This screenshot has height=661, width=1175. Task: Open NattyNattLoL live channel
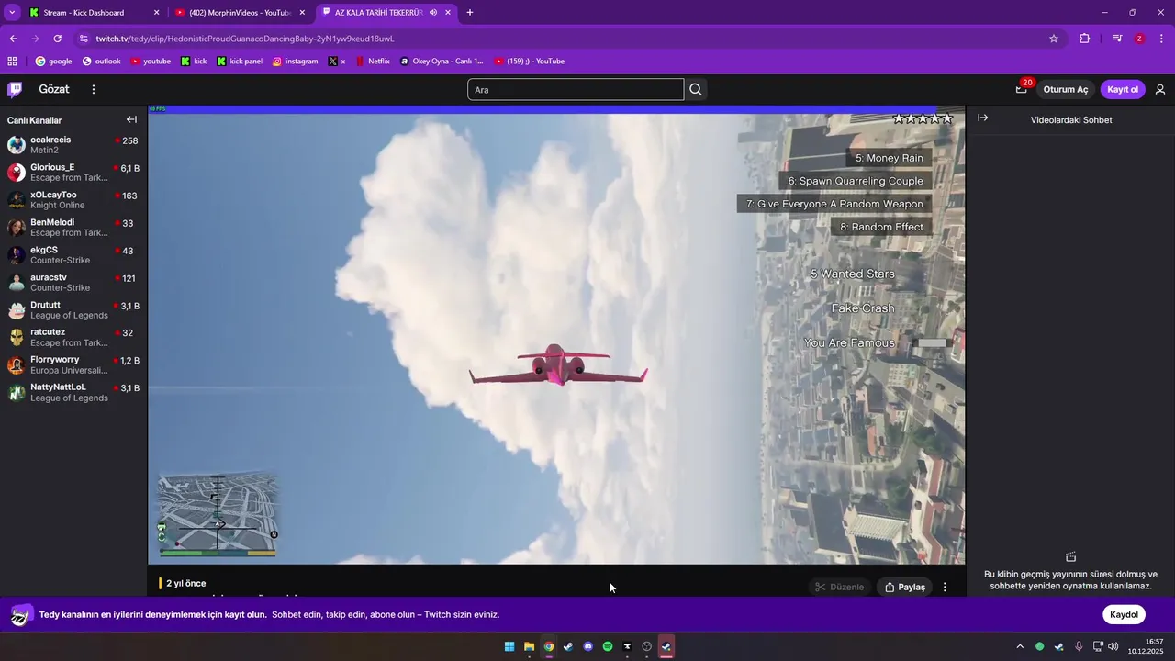(x=73, y=392)
